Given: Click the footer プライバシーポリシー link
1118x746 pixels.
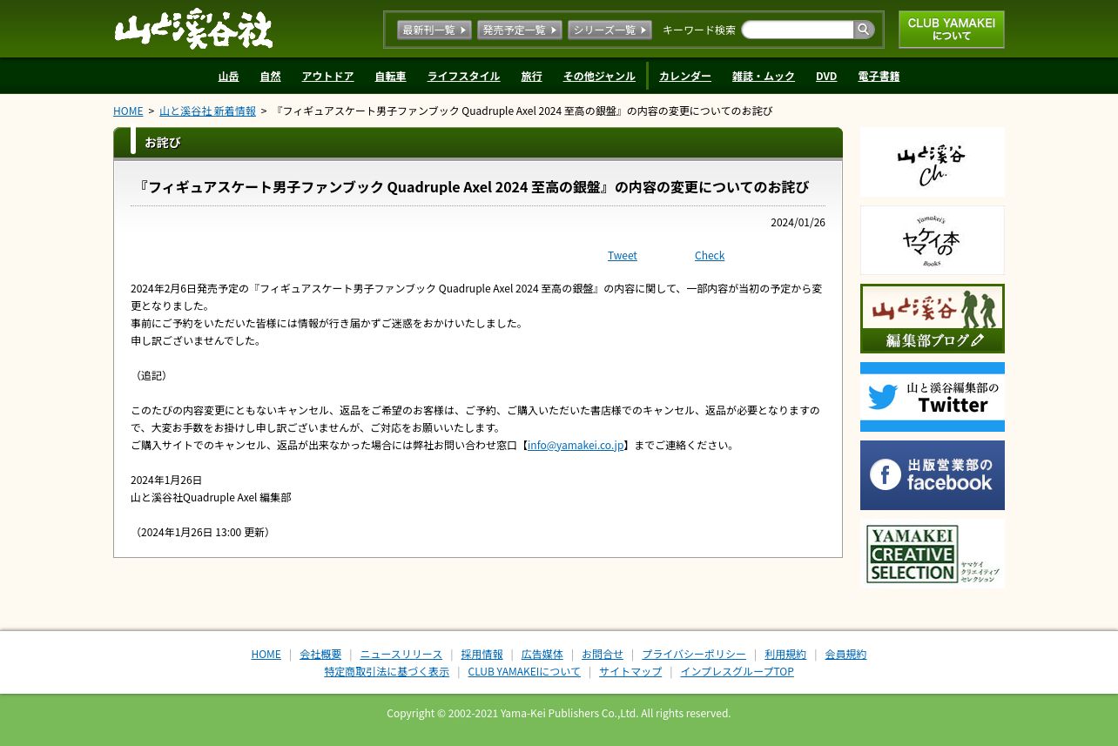Looking at the screenshot, I should (x=694, y=655).
